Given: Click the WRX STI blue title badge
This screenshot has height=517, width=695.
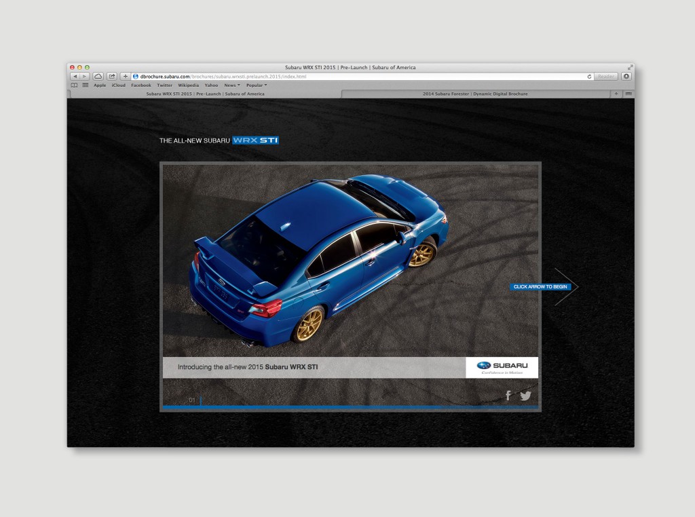Looking at the screenshot, I should coord(255,140).
